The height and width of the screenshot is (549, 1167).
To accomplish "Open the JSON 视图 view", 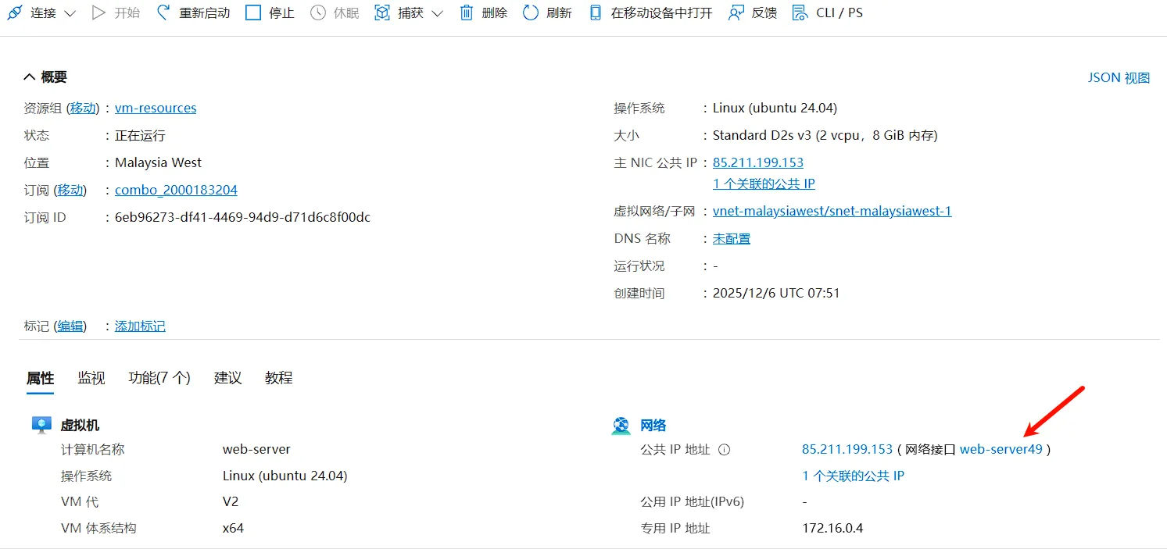I will [1117, 77].
